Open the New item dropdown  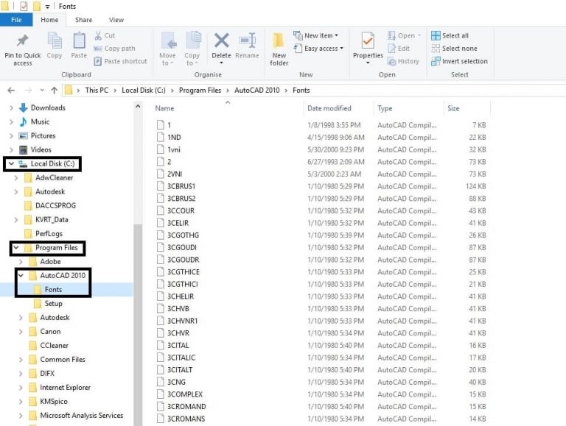tap(316, 35)
